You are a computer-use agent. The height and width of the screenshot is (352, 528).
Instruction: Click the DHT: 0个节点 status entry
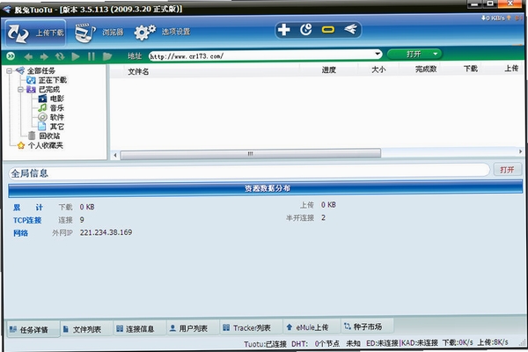(315, 343)
